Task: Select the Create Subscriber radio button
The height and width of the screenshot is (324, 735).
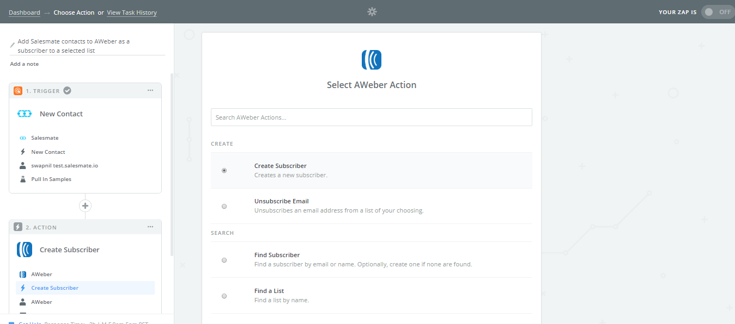Action: pos(224,170)
